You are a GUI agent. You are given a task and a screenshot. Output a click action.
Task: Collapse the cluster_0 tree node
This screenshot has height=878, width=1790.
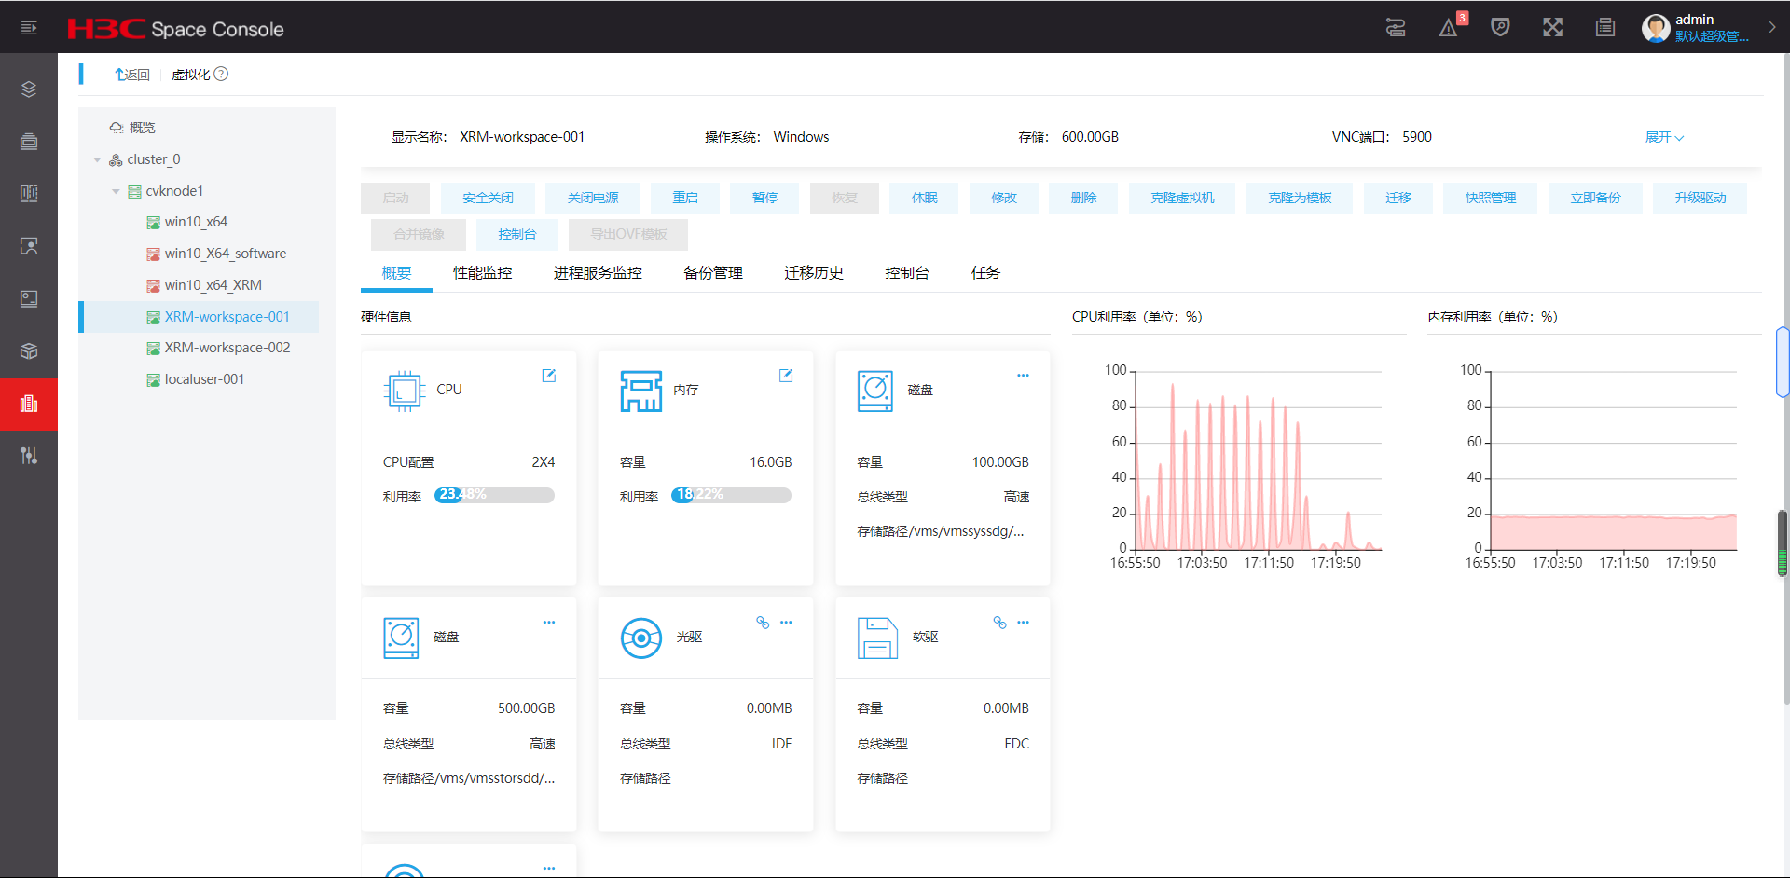click(x=97, y=160)
